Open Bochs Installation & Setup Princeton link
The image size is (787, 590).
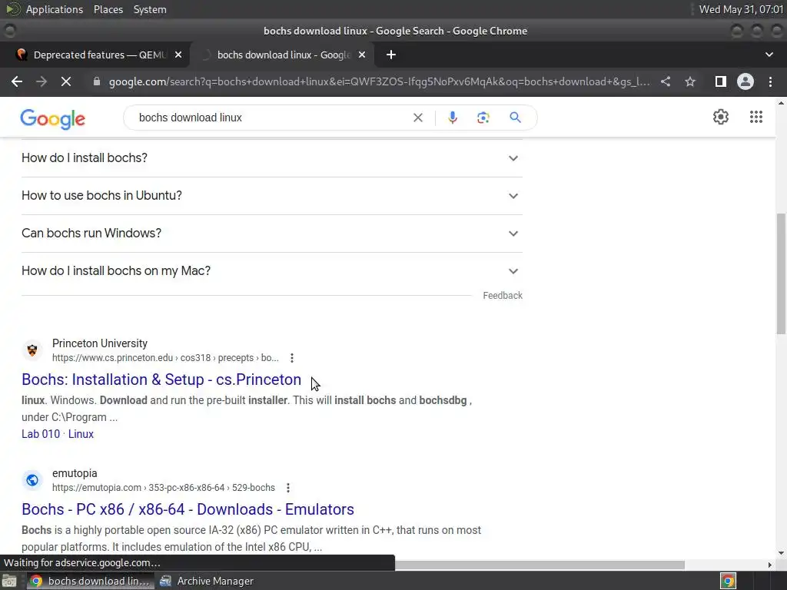[161, 380]
